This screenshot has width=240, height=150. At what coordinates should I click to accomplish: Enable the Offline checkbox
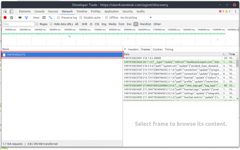106,18
